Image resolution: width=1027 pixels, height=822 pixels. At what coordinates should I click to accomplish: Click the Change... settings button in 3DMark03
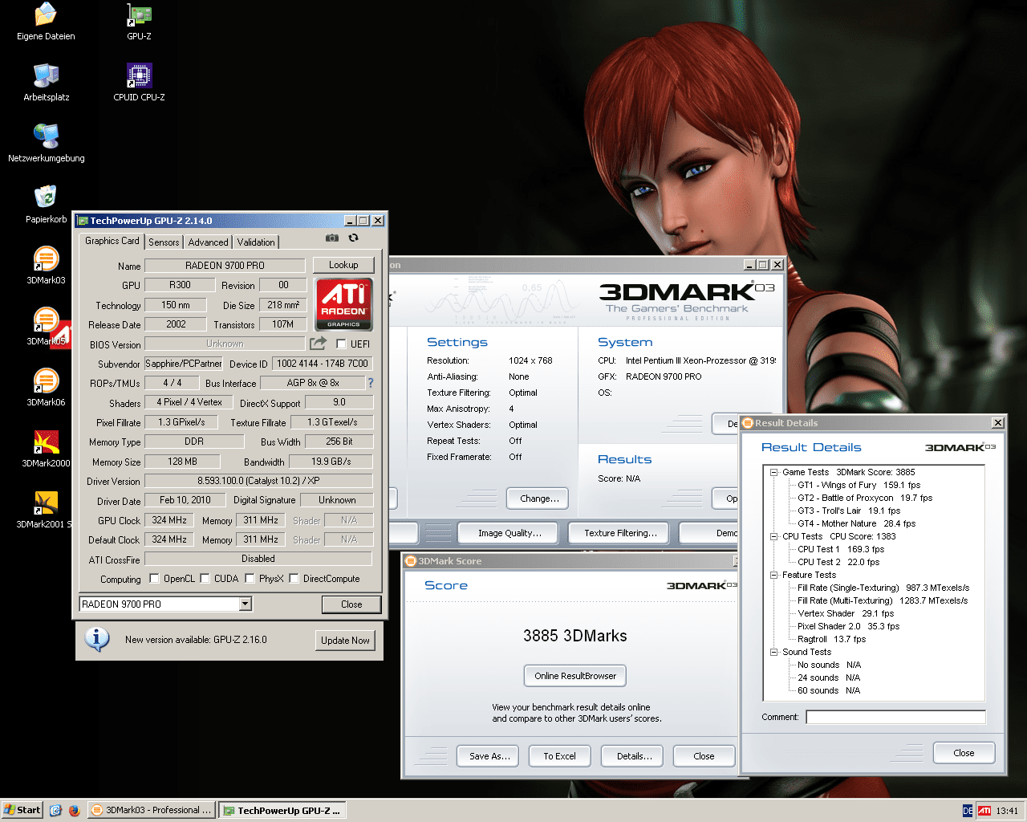539,498
